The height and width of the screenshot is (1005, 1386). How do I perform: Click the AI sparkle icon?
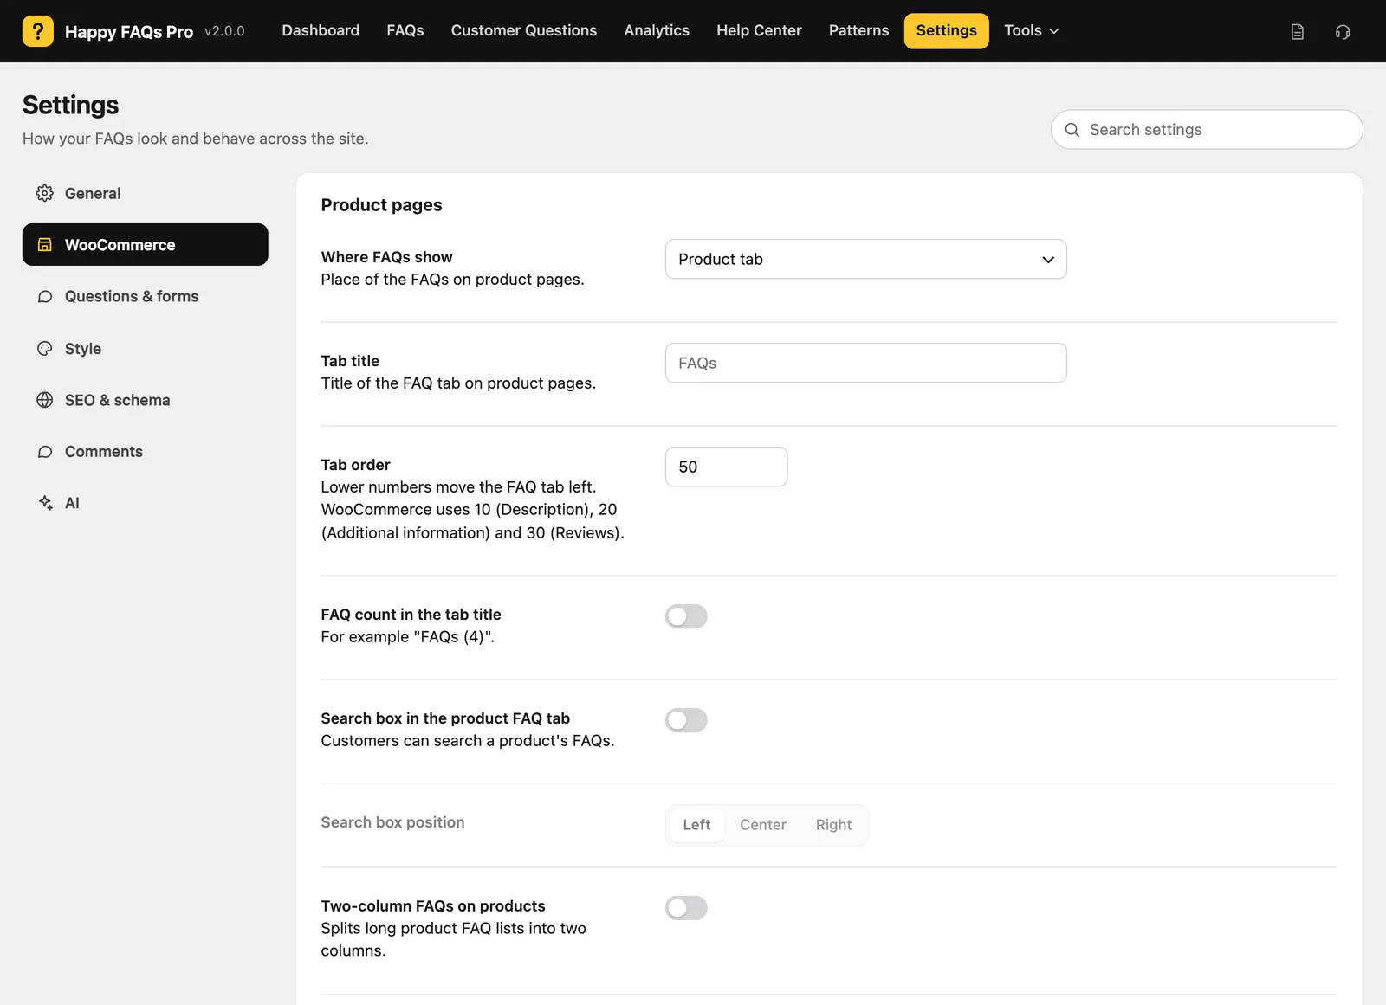click(x=45, y=503)
